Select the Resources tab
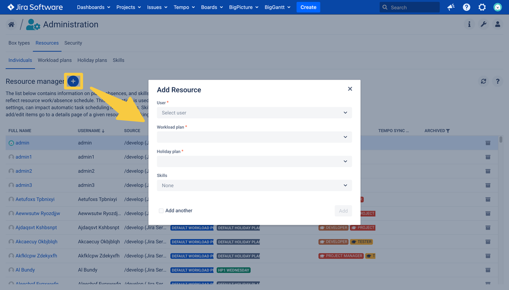Image resolution: width=509 pixels, height=290 pixels. [x=47, y=43]
